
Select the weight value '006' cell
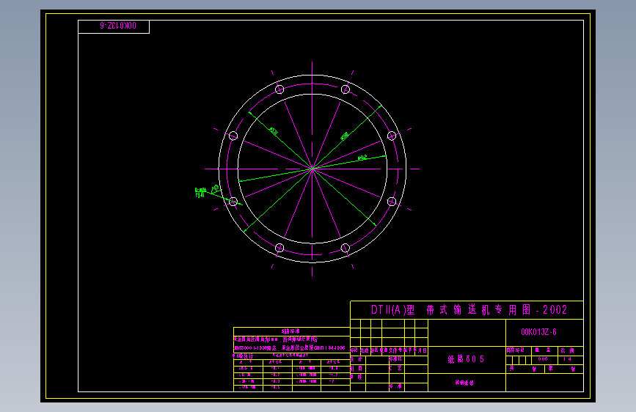544,359
